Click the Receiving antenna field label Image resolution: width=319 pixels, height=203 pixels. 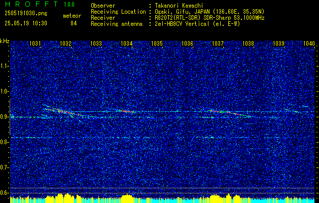pos(117,24)
